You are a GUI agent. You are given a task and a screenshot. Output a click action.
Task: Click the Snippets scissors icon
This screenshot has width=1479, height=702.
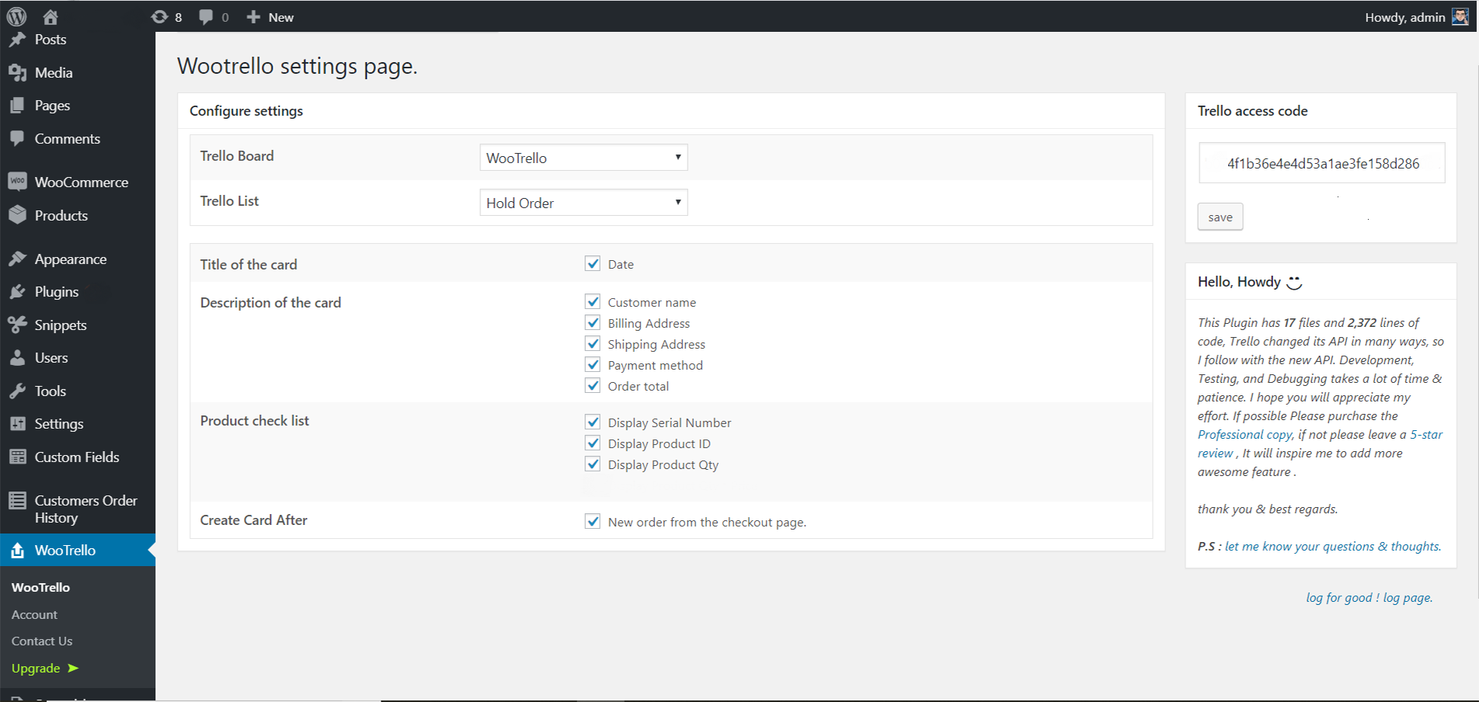click(17, 325)
